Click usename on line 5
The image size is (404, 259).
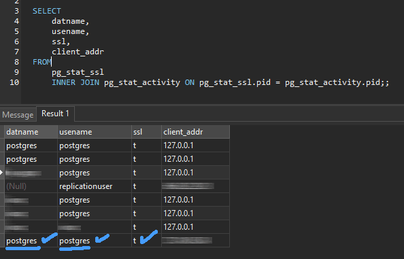[68, 31]
